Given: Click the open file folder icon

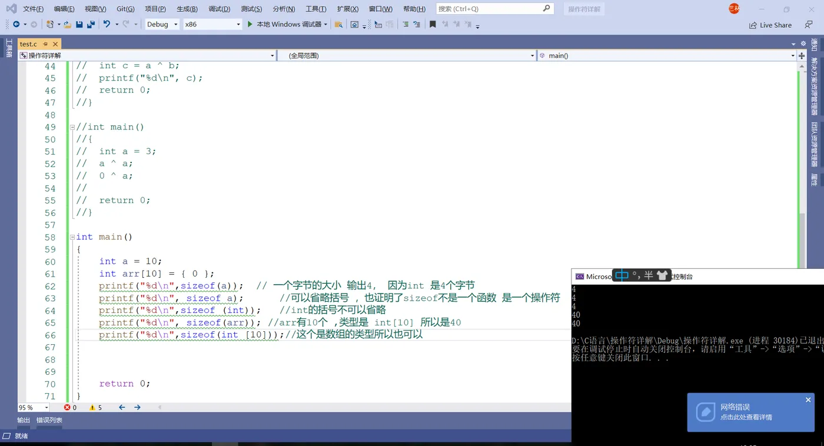Looking at the screenshot, I should [67, 24].
